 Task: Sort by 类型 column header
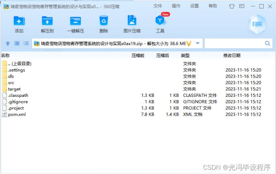tap(185, 56)
